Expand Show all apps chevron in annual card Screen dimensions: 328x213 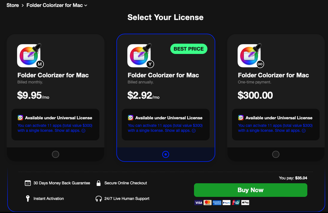tap(194, 131)
